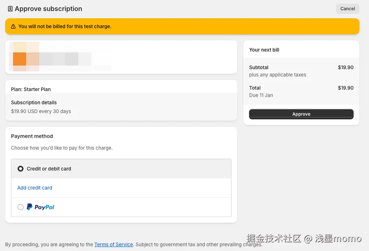The image size is (369, 251).
Task: Click the Plan: Starter Plan label
Action: pyautogui.click(x=31, y=89)
